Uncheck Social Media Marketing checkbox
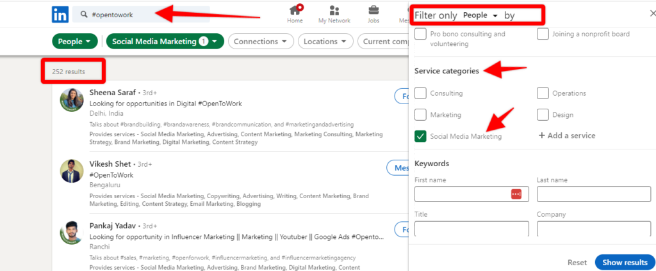The height and width of the screenshot is (271, 656). click(420, 136)
